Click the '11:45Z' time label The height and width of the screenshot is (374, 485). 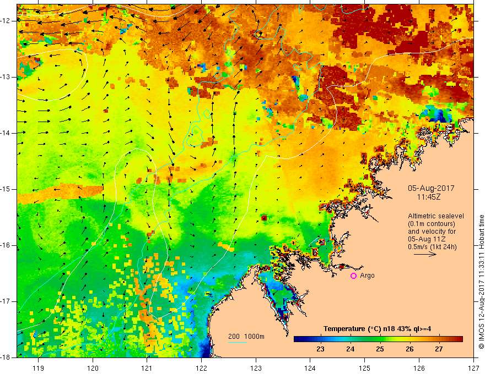click(x=428, y=196)
